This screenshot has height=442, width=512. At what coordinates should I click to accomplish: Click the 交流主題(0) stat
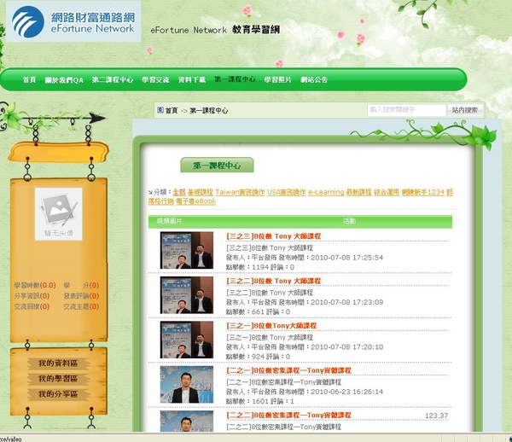pos(81,306)
